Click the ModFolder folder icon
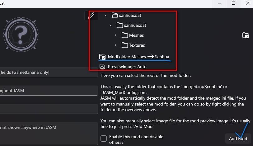The image size is (253, 146). (102, 57)
